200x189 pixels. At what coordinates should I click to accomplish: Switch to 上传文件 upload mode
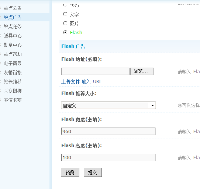pyautogui.click(x=70, y=82)
